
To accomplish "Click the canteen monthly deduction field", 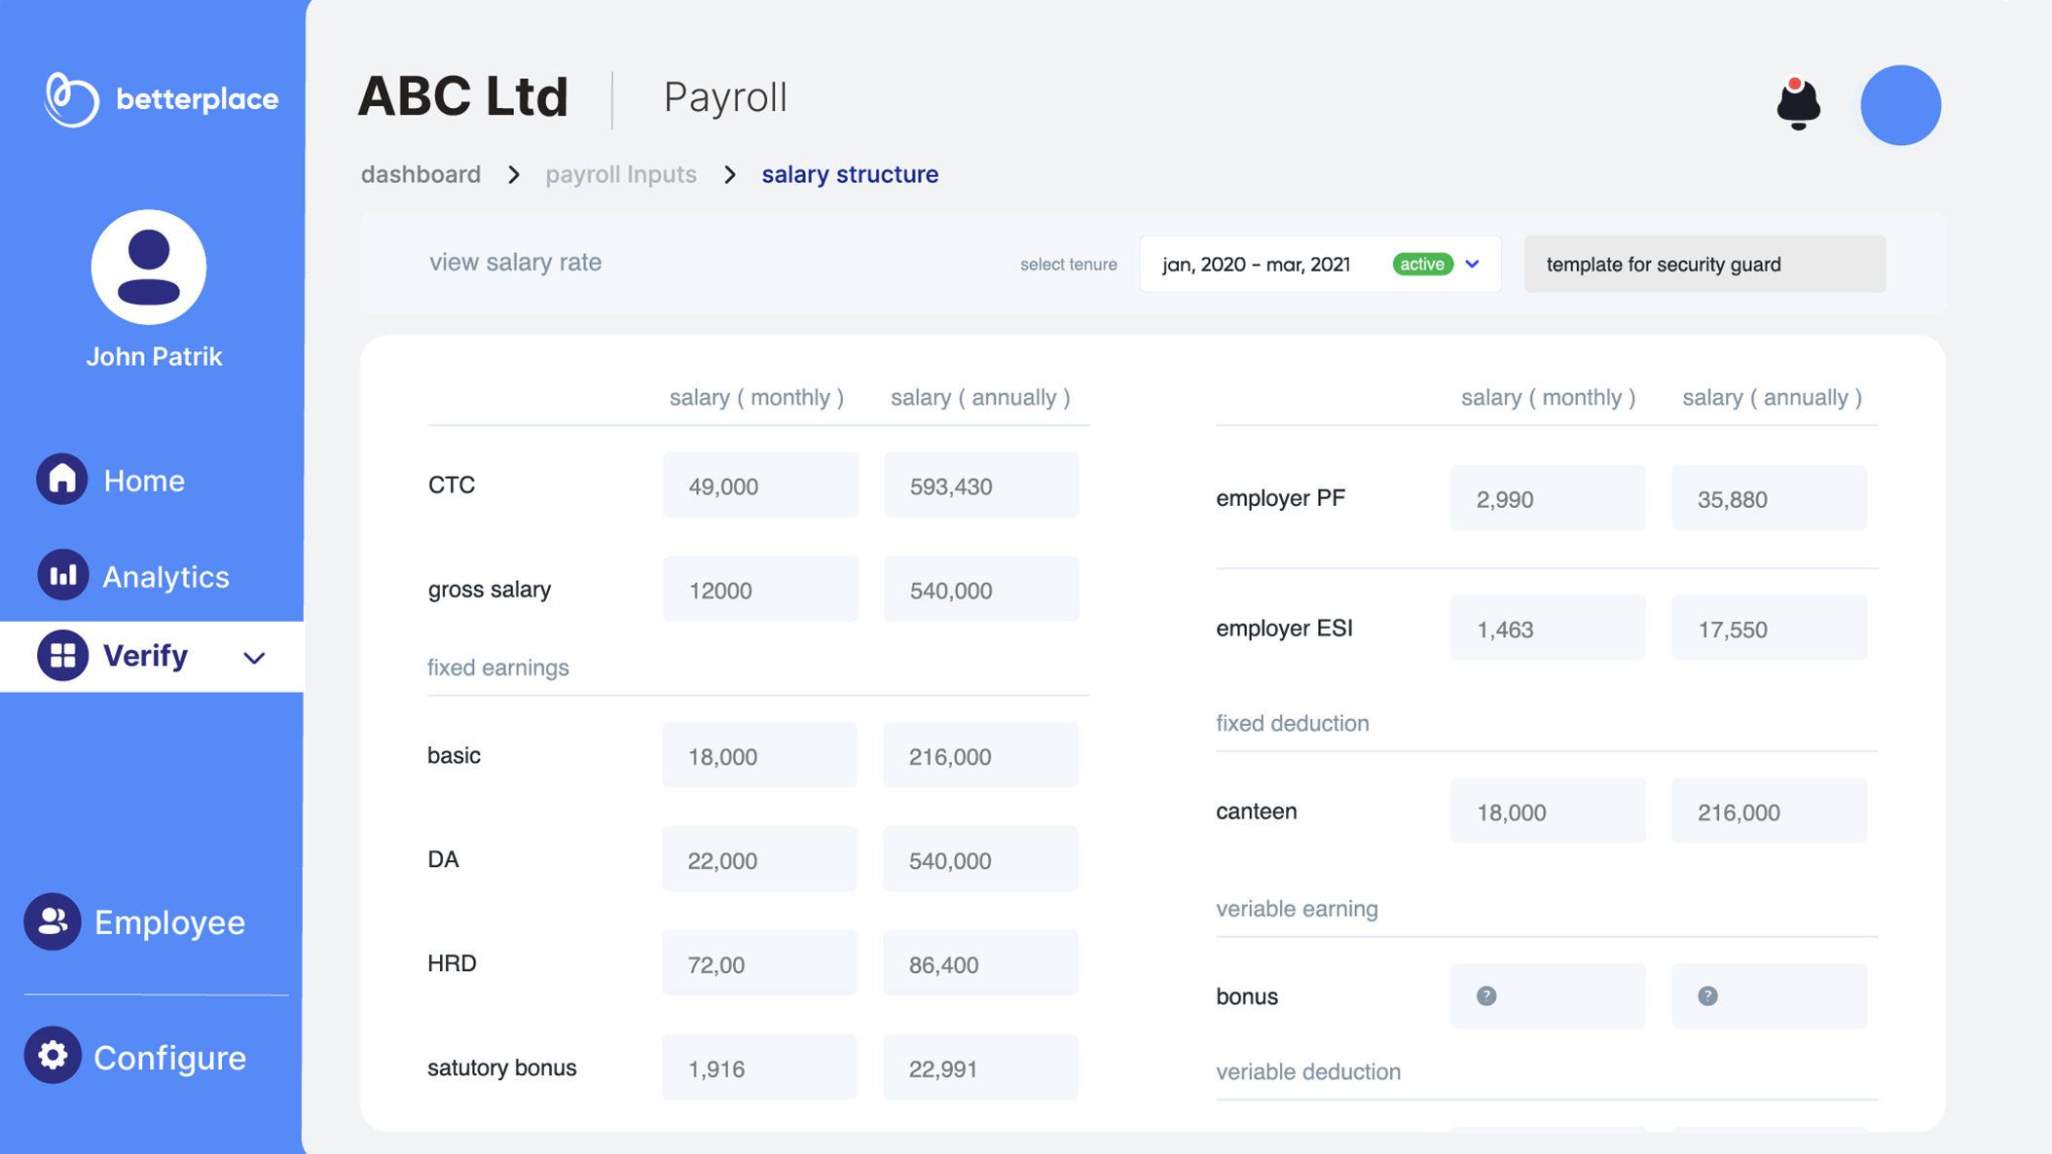I will pos(1547,811).
